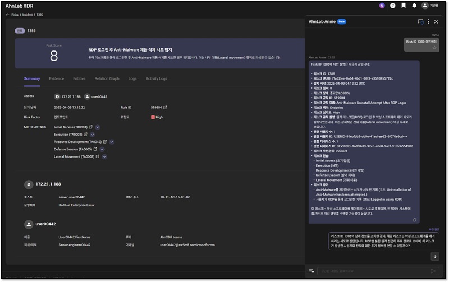The height and width of the screenshot is (282, 449).
Task: Open Defense Evasion (TA0005) external link
Action: (95, 149)
